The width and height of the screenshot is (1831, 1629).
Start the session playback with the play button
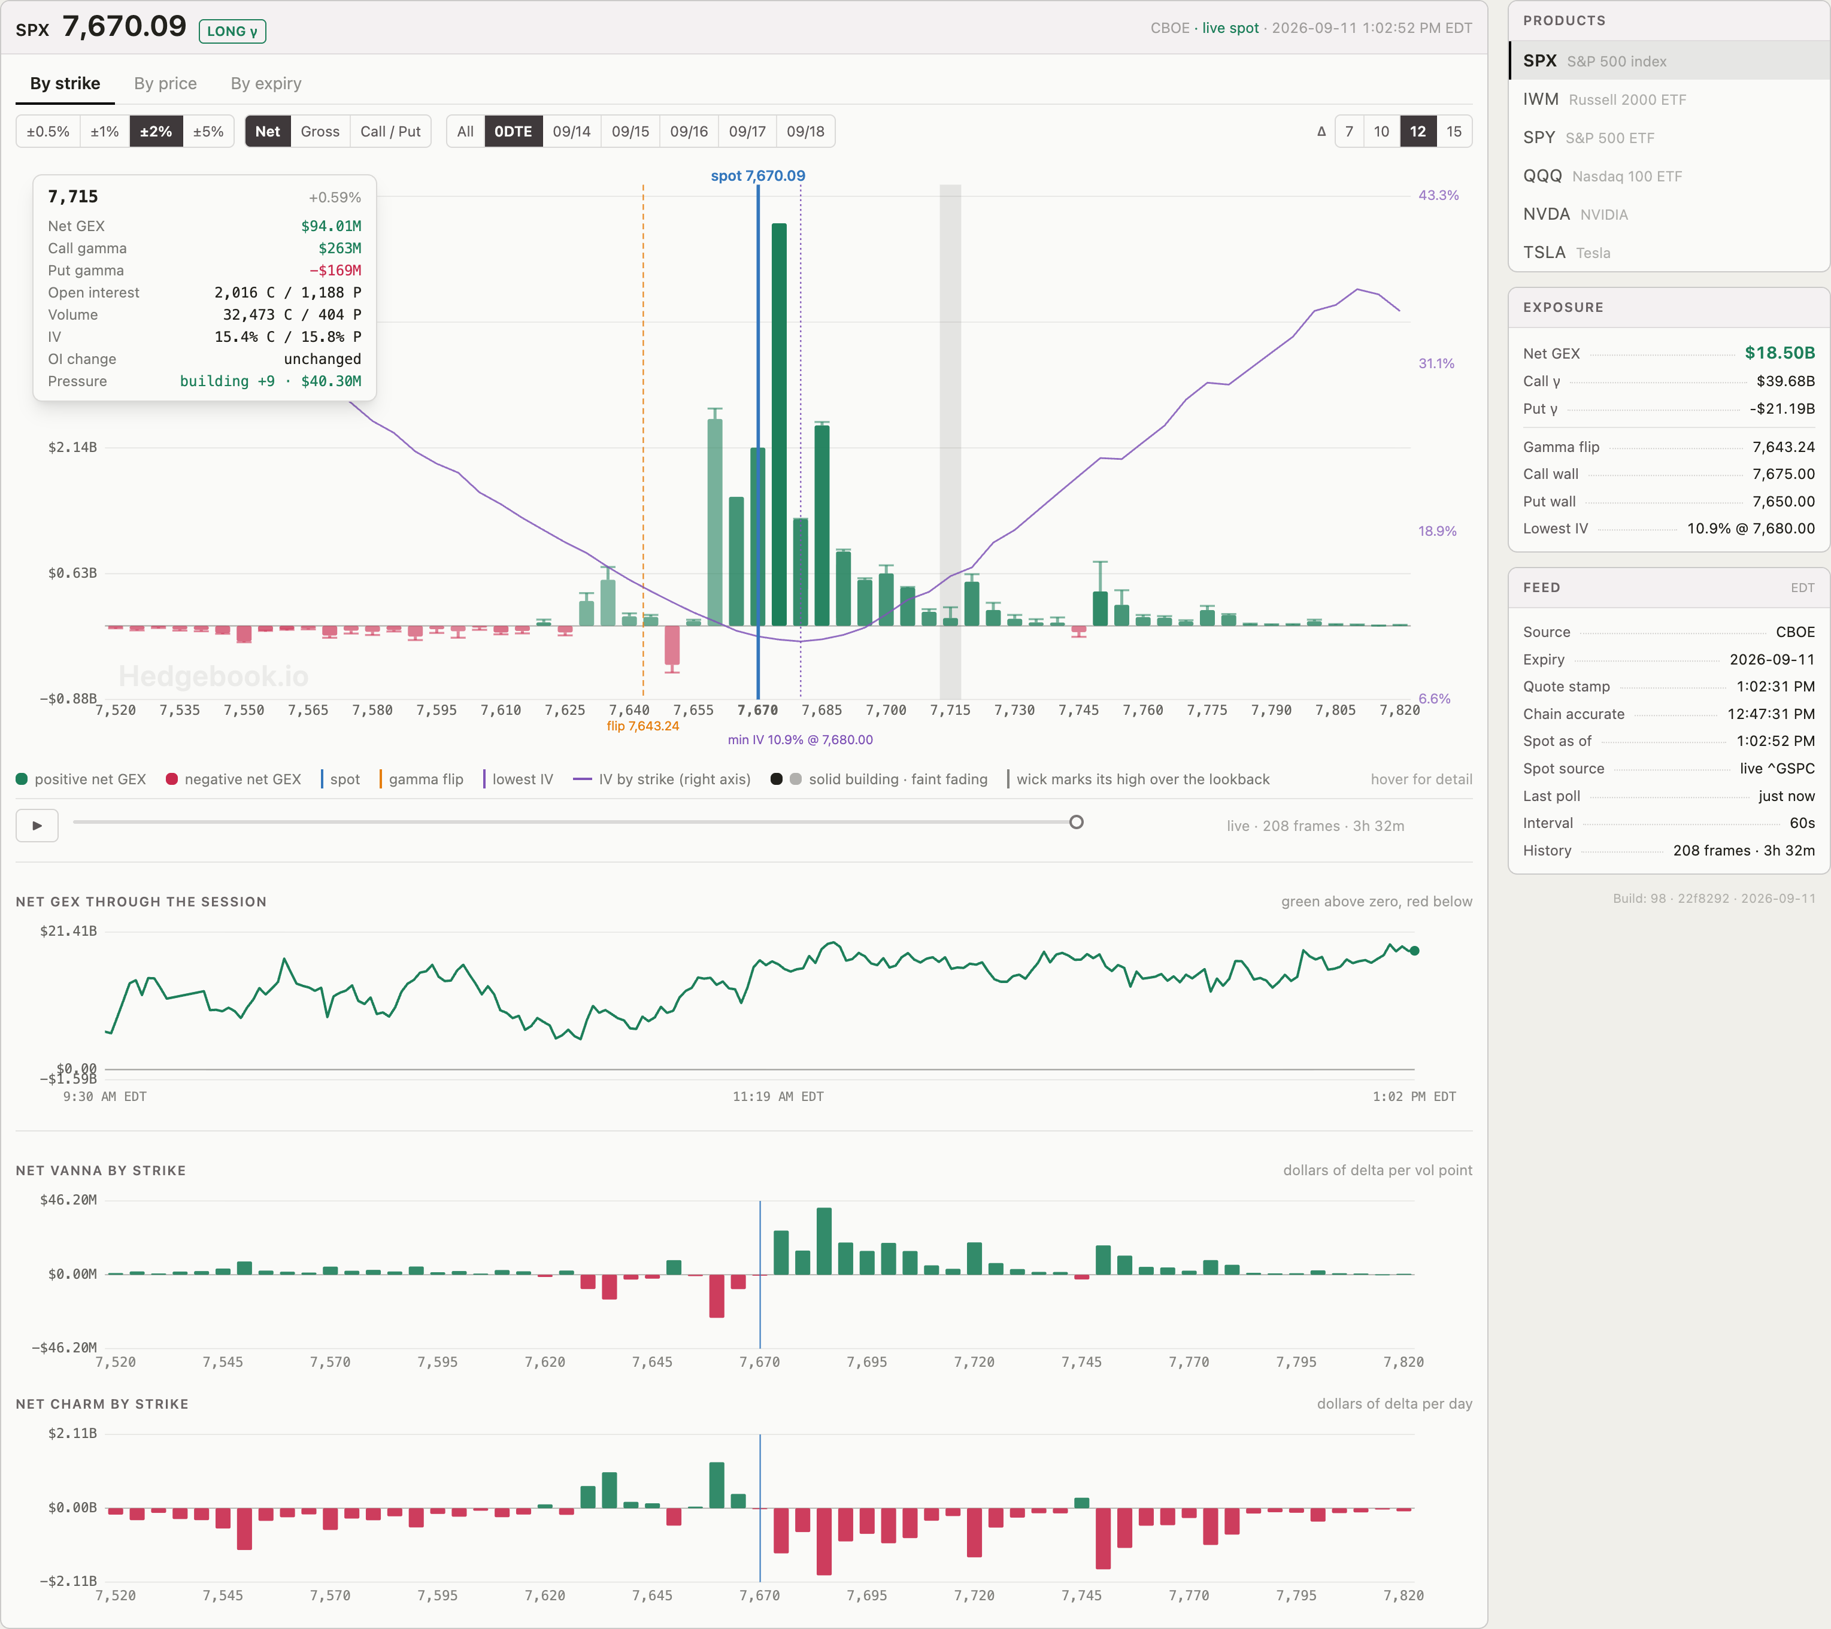[x=37, y=825]
